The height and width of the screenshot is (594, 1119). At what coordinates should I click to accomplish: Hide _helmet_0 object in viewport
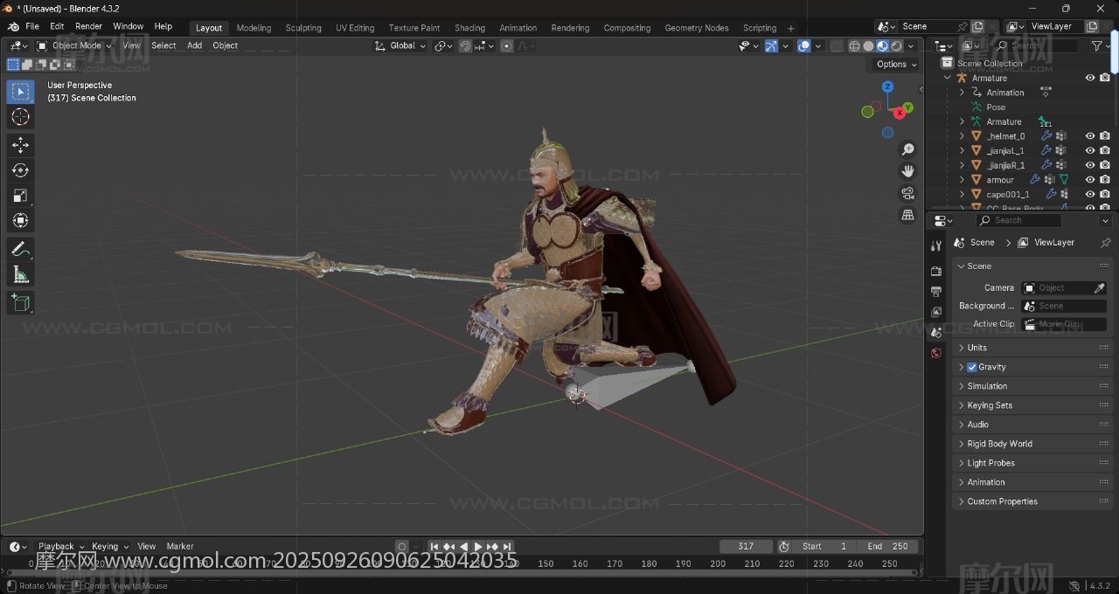point(1090,136)
